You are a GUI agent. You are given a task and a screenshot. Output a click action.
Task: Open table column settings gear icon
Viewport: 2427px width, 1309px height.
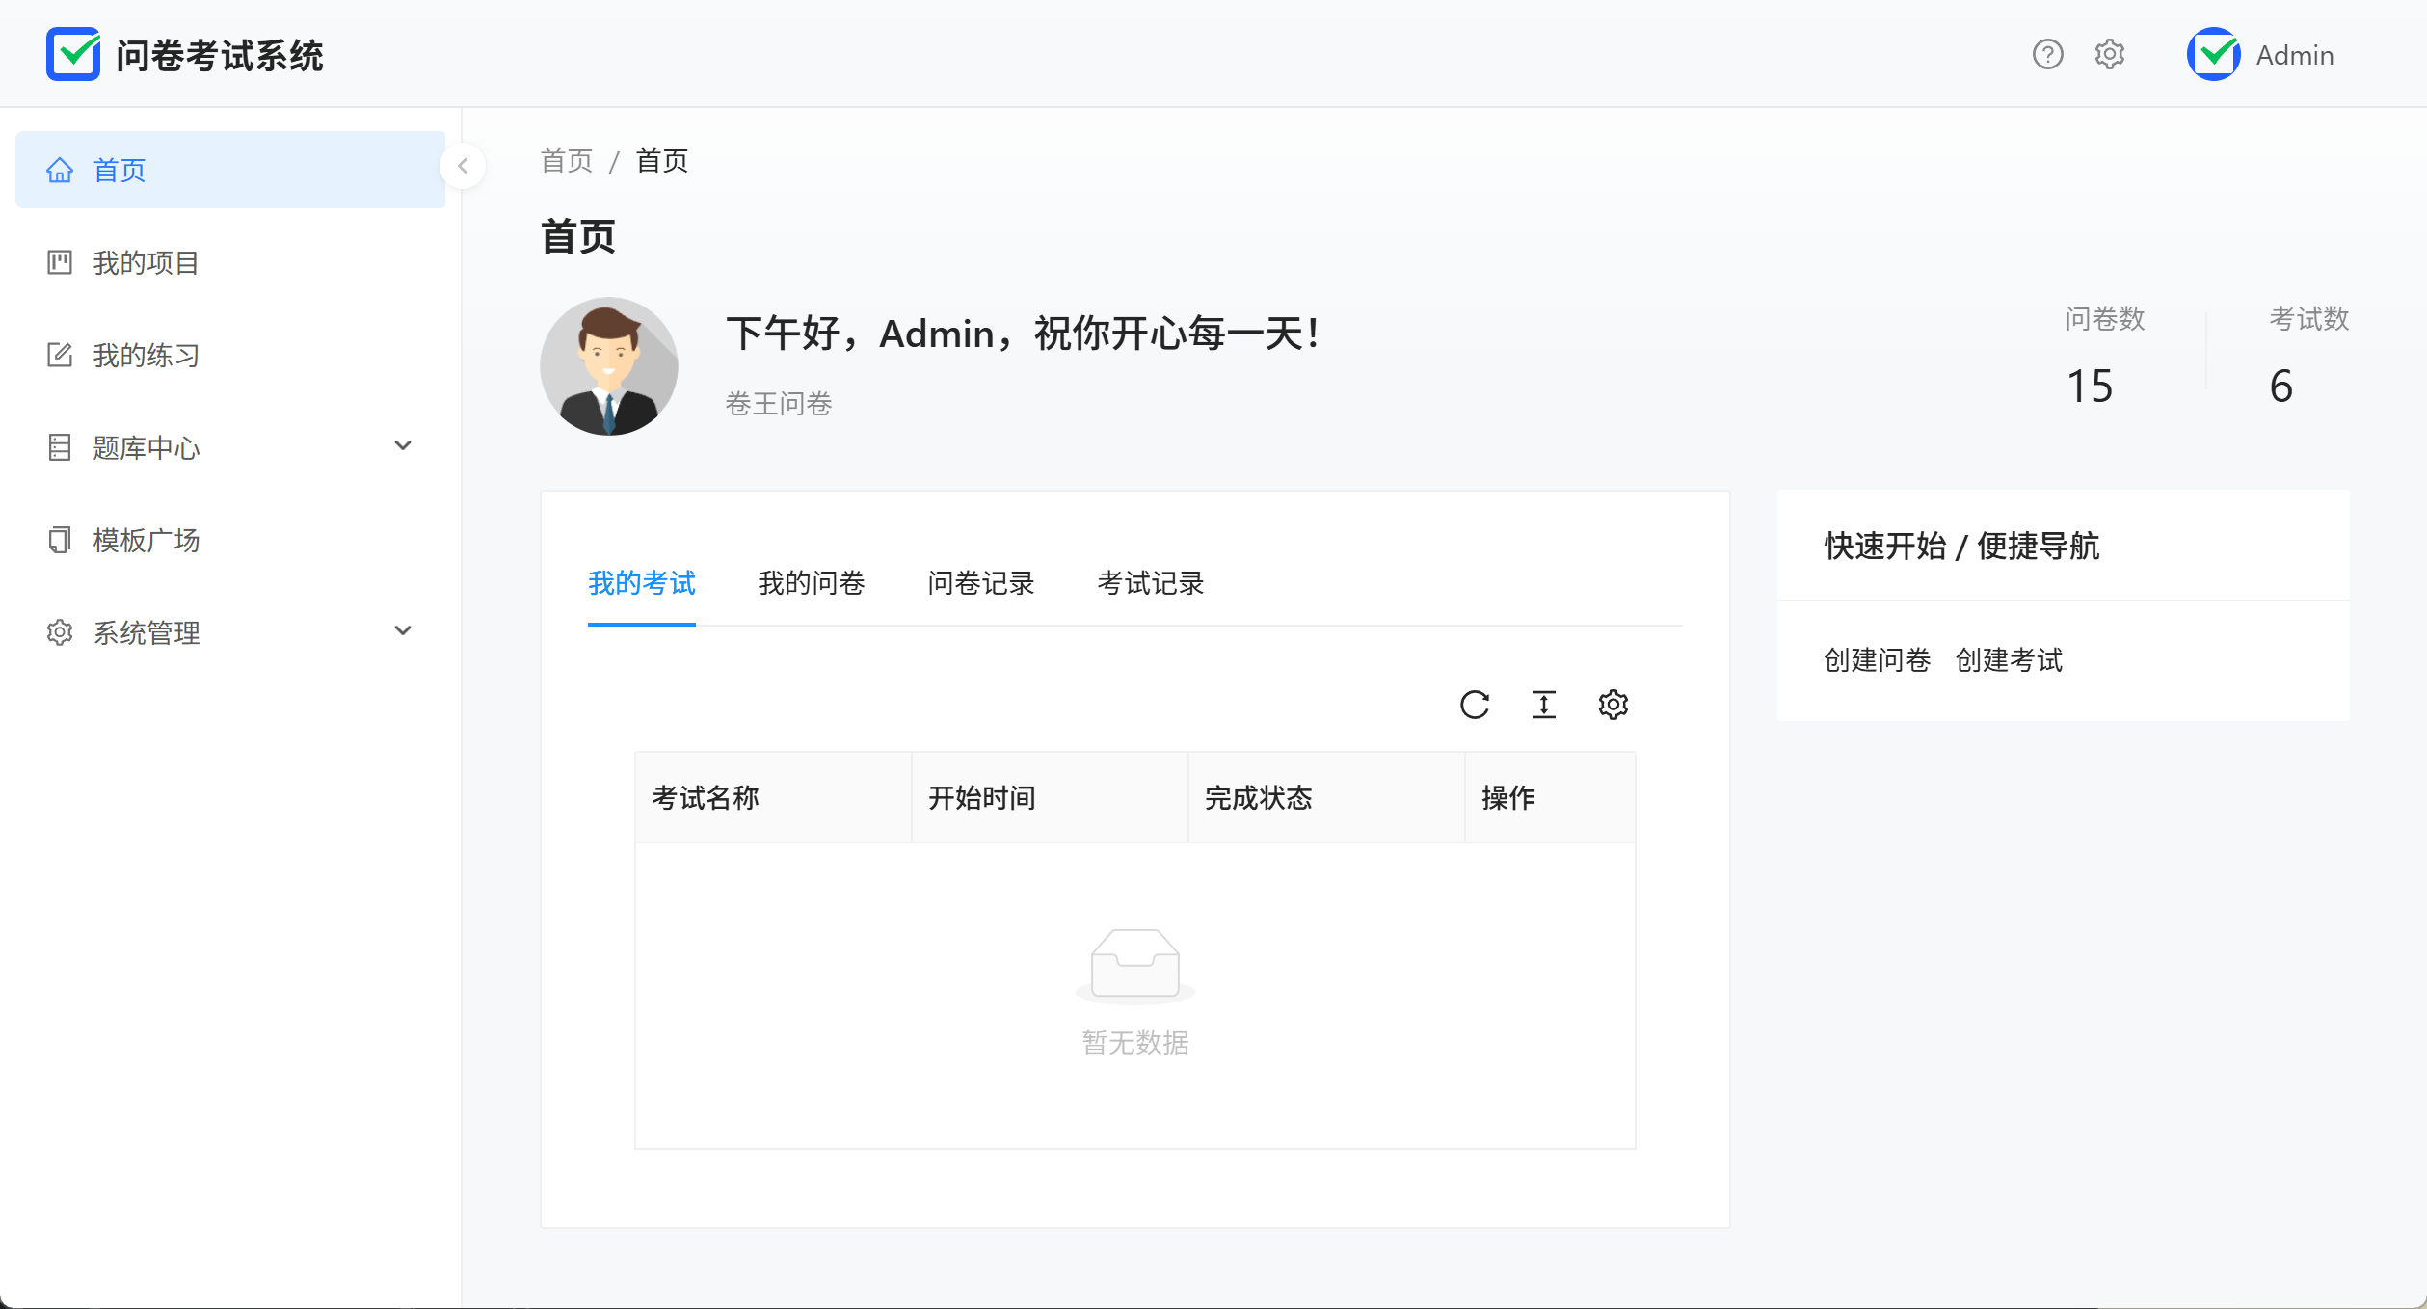[x=1614, y=705]
